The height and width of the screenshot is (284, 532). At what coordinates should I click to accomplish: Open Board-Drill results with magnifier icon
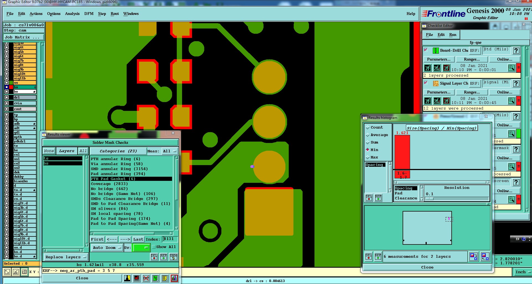[511, 68]
